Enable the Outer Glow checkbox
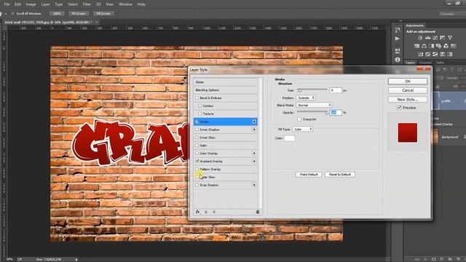The image size is (466, 262). click(197, 177)
